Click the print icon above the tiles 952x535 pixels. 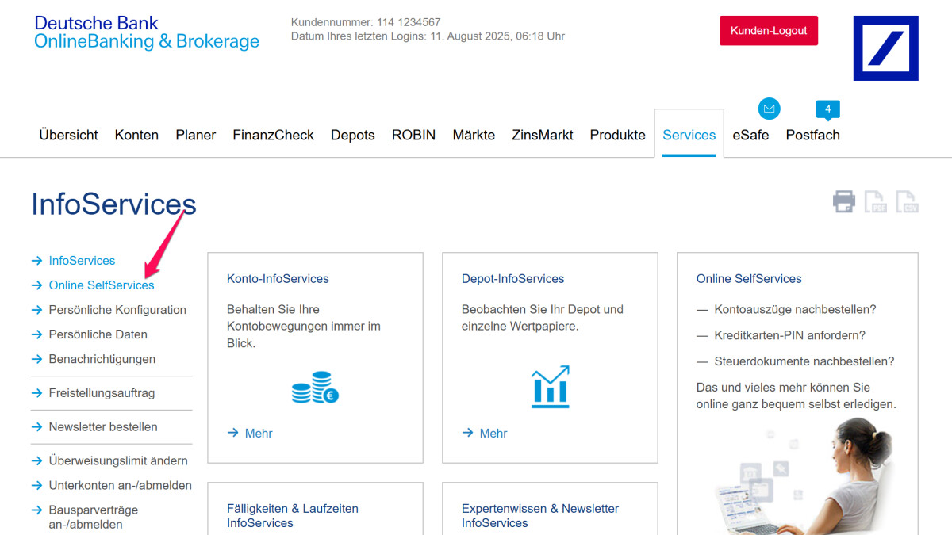(x=844, y=201)
